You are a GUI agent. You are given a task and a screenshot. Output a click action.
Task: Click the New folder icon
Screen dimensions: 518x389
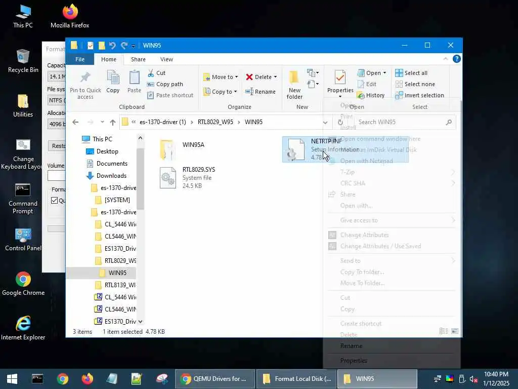[294, 77]
